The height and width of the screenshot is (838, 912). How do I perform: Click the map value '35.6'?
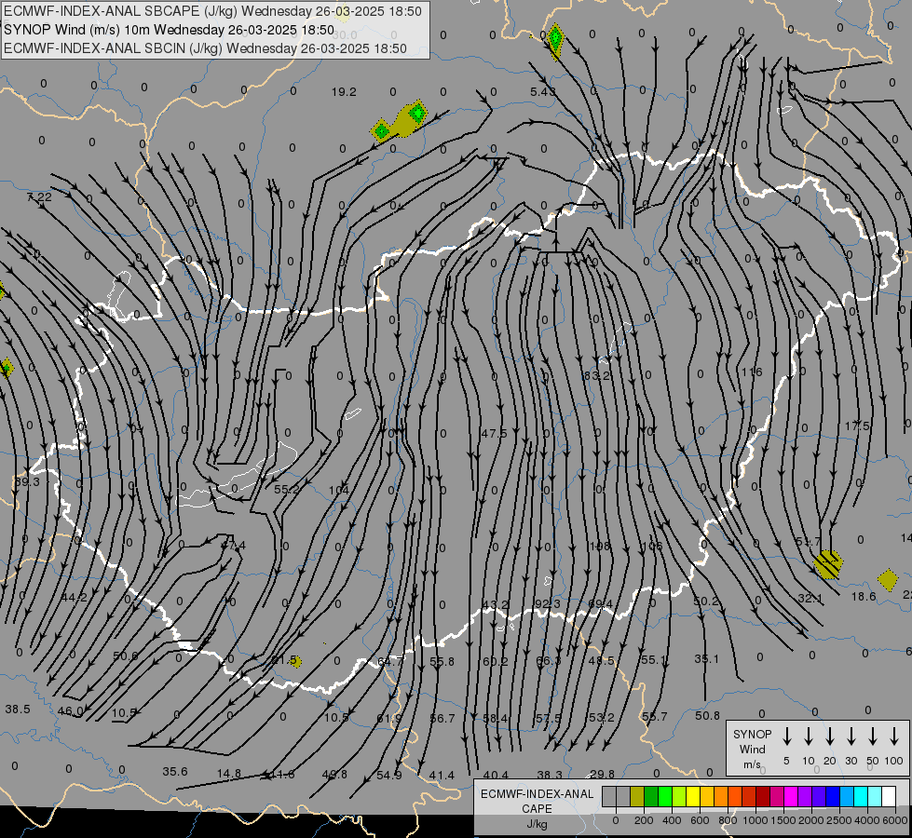(x=175, y=772)
